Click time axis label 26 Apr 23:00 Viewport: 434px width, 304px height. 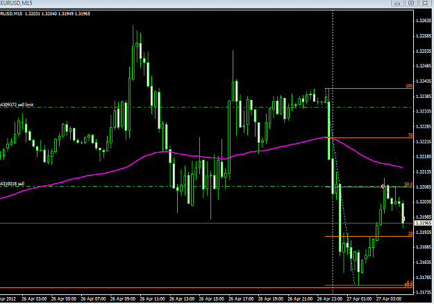tap(330, 299)
